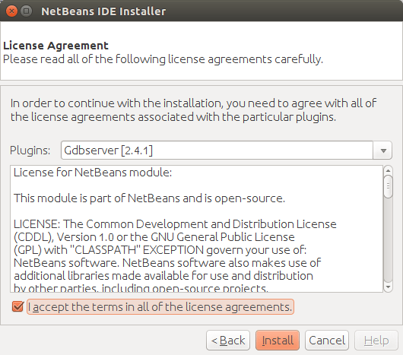Viewport: 403px width, 355px height.
Task: Click the 'License Agreement' heading
Action: pyautogui.click(x=56, y=46)
